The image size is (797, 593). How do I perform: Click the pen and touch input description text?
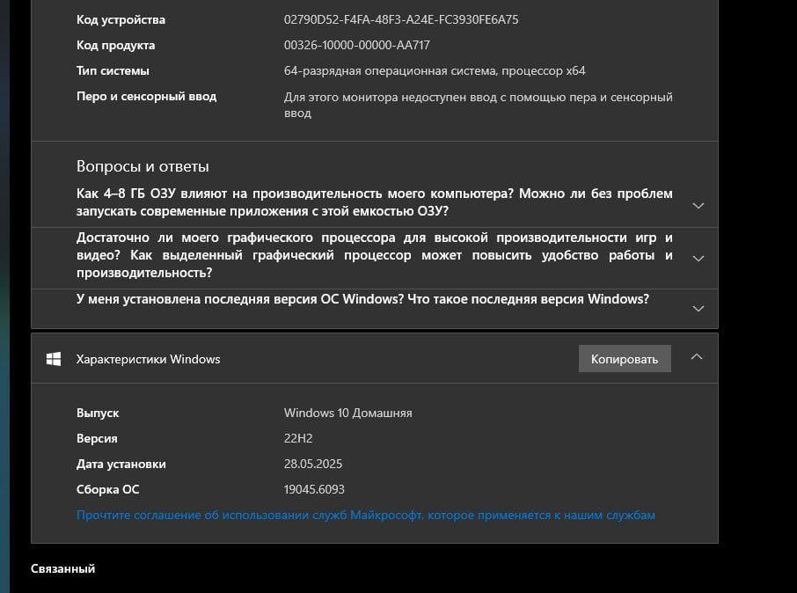tap(478, 105)
